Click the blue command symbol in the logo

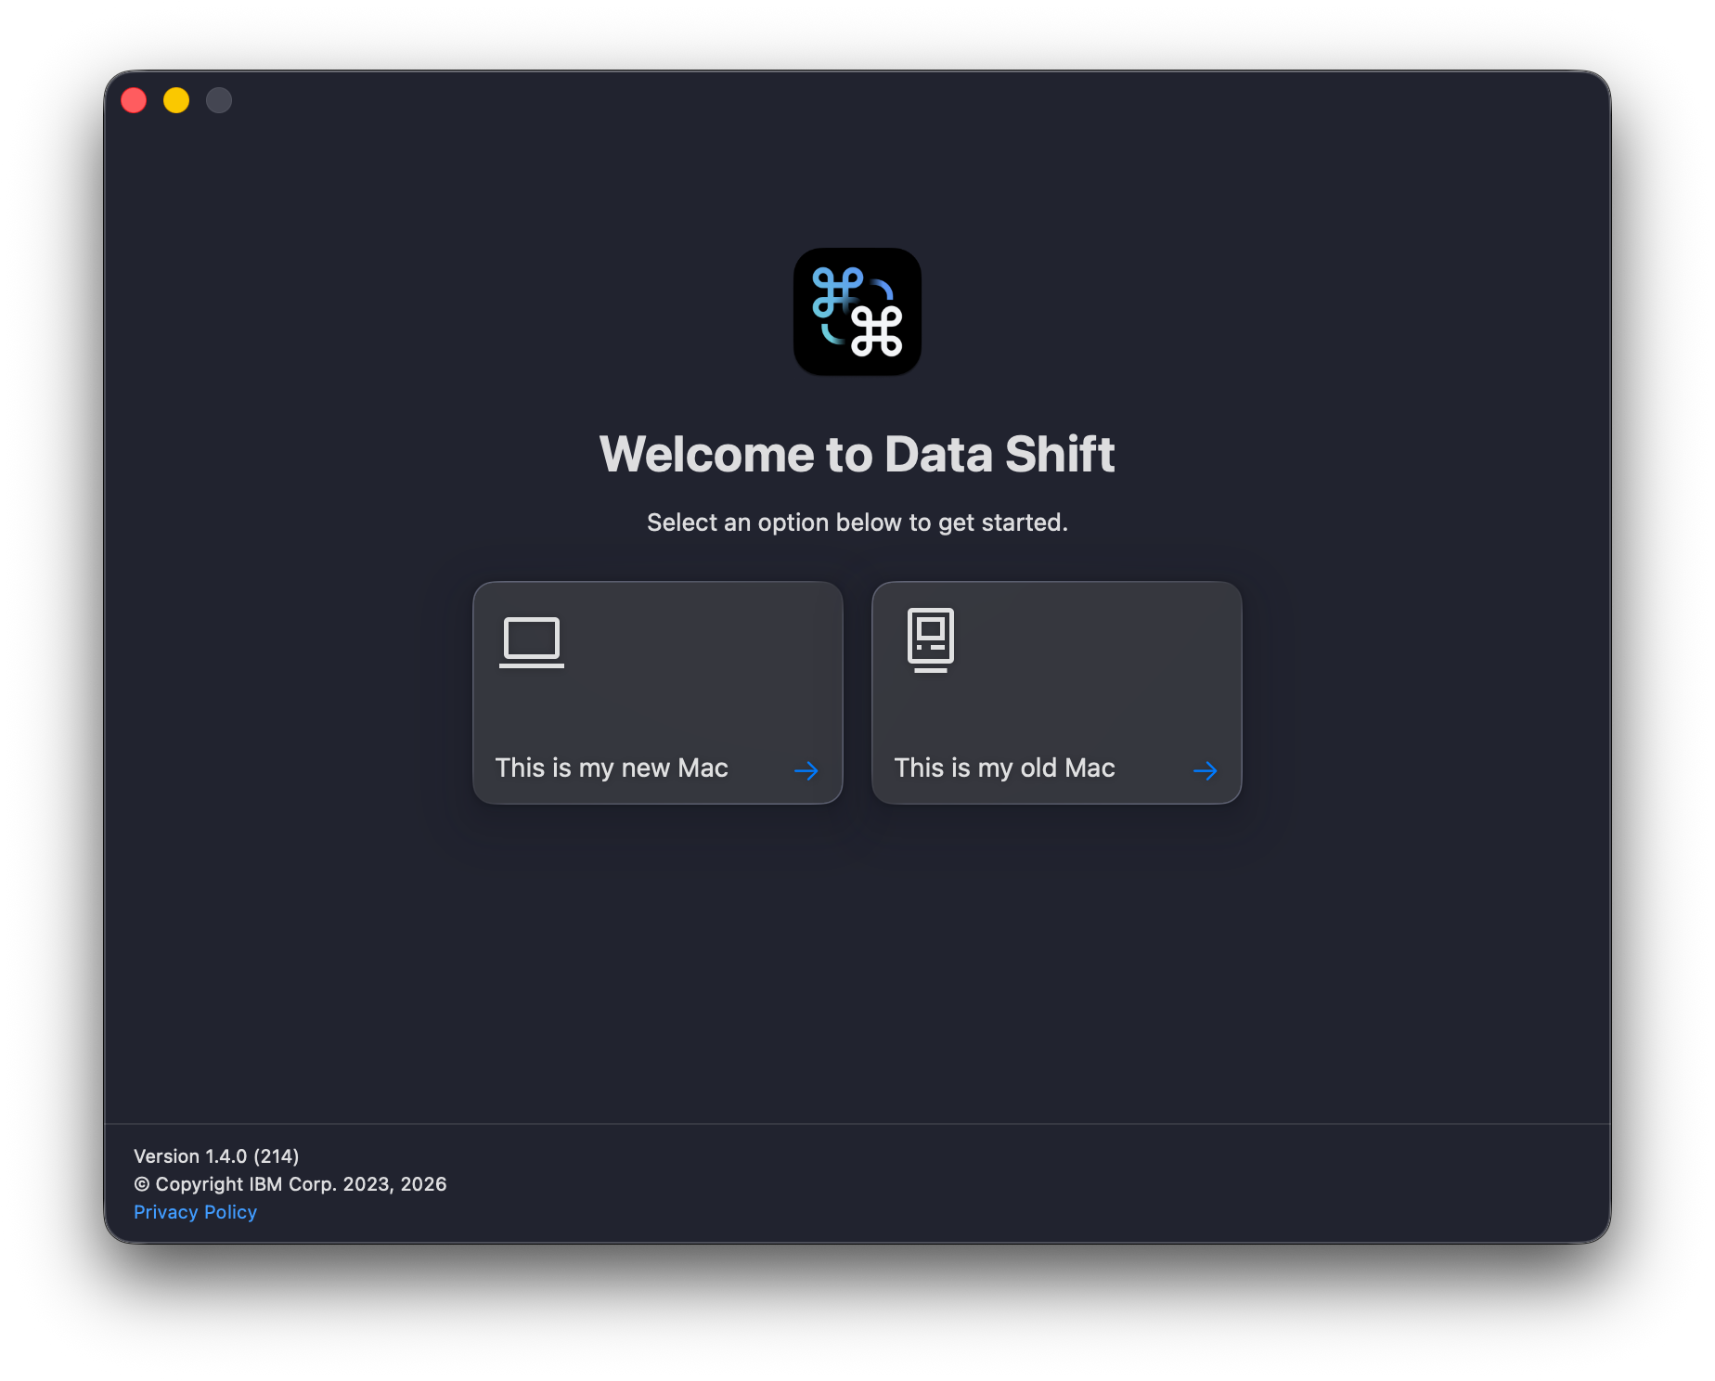click(x=835, y=291)
